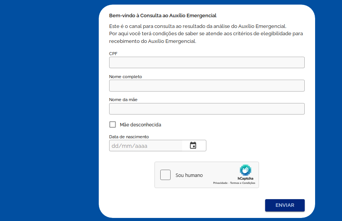342x221 pixels.
Task: Check the Mãe desconhecida checkbox
Action: click(x=113, y=124)
